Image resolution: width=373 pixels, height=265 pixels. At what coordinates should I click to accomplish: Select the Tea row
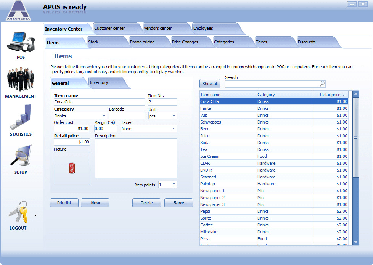tap(274, 149)
